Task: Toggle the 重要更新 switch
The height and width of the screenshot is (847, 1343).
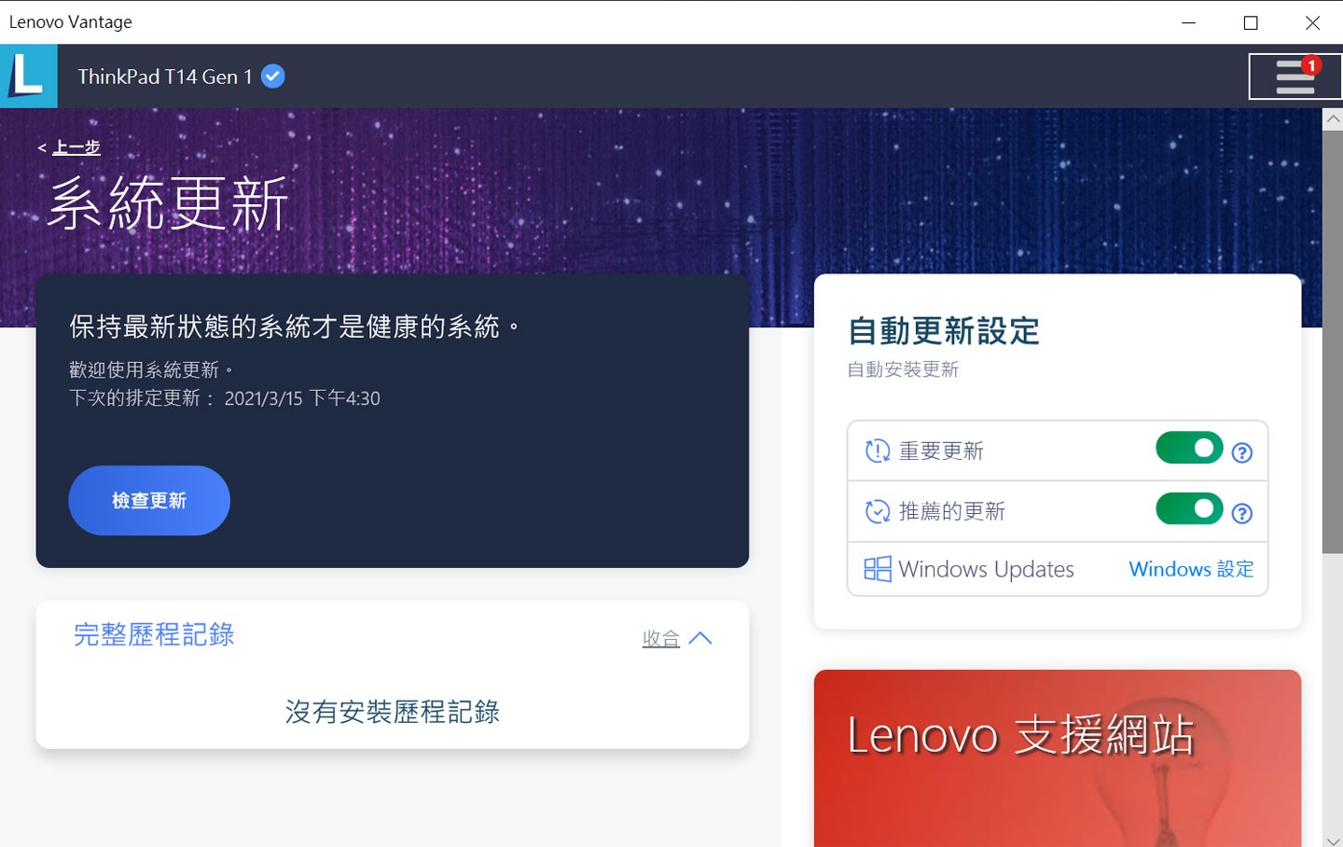Action: [x=1189, y=448]
